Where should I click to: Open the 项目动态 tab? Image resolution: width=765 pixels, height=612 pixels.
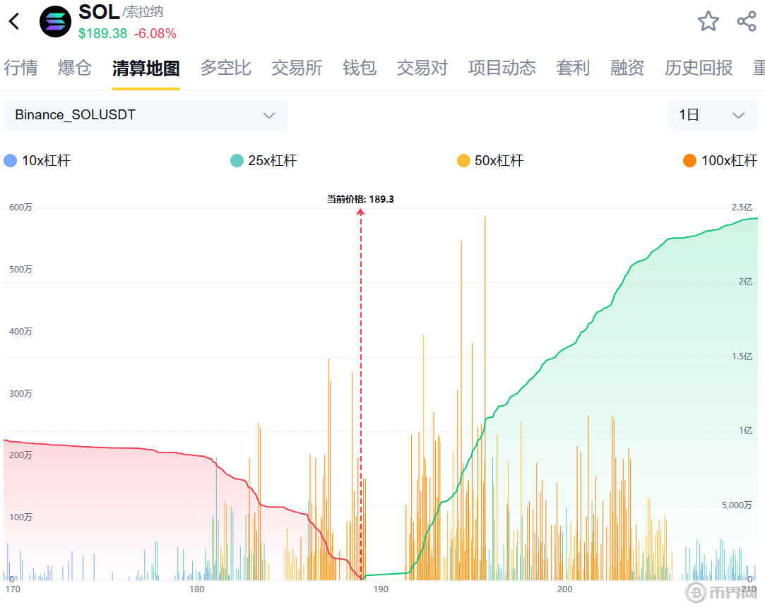(502, 68)
